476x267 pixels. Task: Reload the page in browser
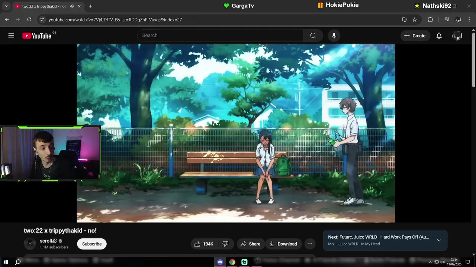(x=29, y=20)
